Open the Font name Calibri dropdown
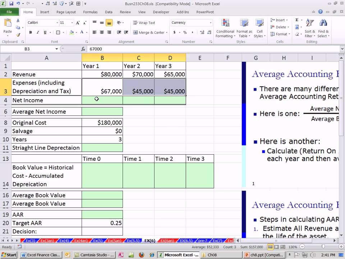The image size is (345, 259). [57, 23]
